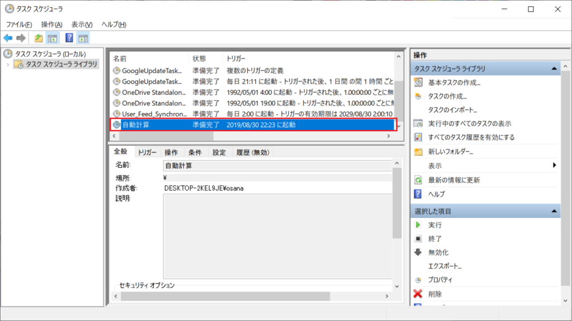Viewport: 572px width, 321px height.
Task: Click the details pane scroll-down arrow
Action: 397,286
